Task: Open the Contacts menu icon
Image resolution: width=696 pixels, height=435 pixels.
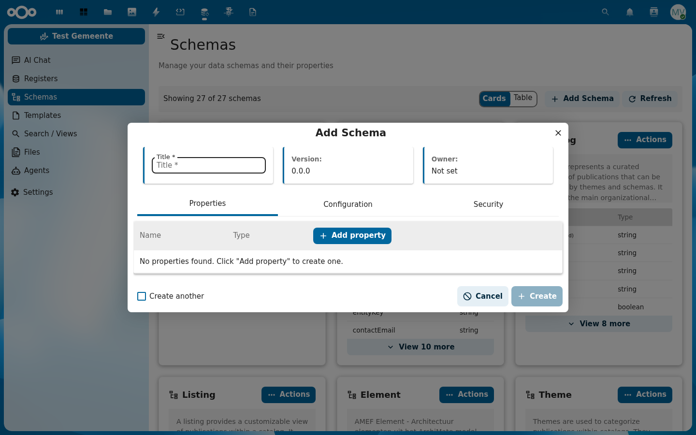Action: (654, 12)
